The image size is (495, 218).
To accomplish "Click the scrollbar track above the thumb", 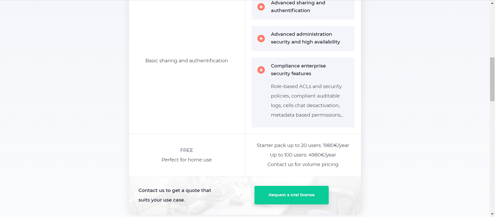I will pos(492,31).
